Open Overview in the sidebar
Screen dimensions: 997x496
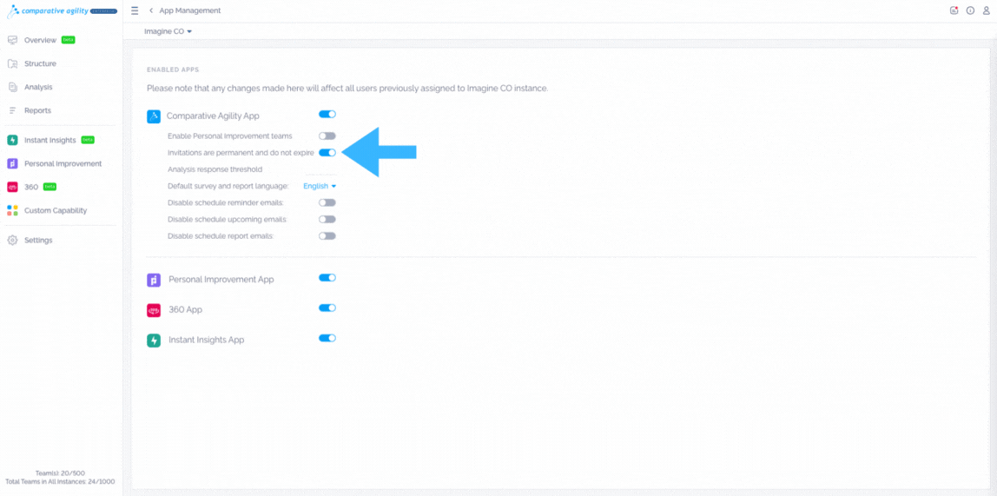coord(40,40)
